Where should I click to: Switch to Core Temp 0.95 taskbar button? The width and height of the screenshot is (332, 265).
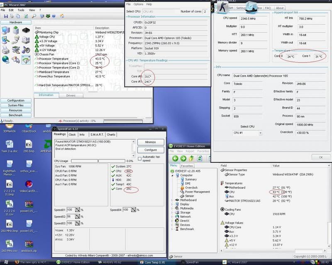[x=152, y=262]
